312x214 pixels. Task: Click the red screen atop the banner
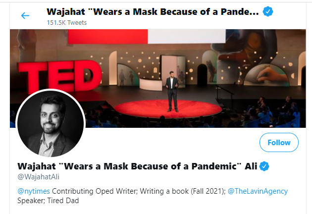[108, 37]
